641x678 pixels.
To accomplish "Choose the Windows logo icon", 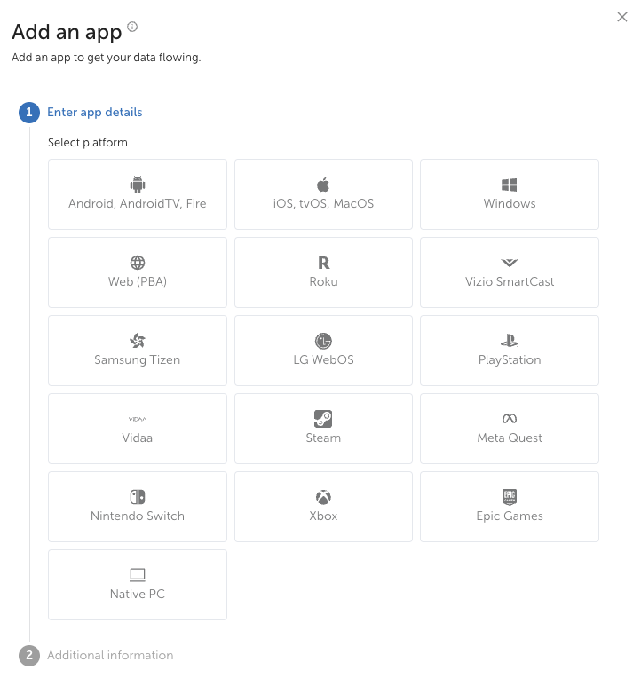I will [510, 185].
